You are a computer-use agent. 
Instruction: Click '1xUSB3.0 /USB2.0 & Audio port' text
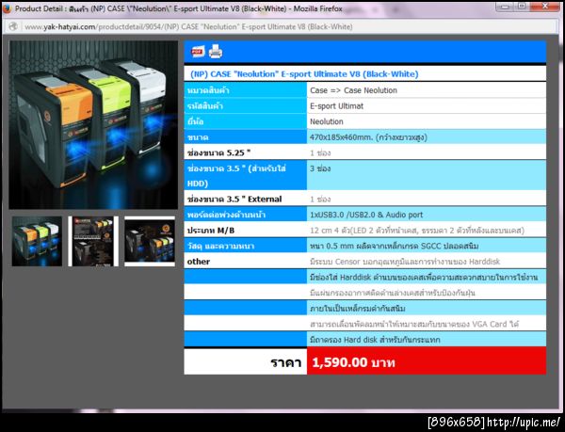pyautogui.click(x=366, y=215)
